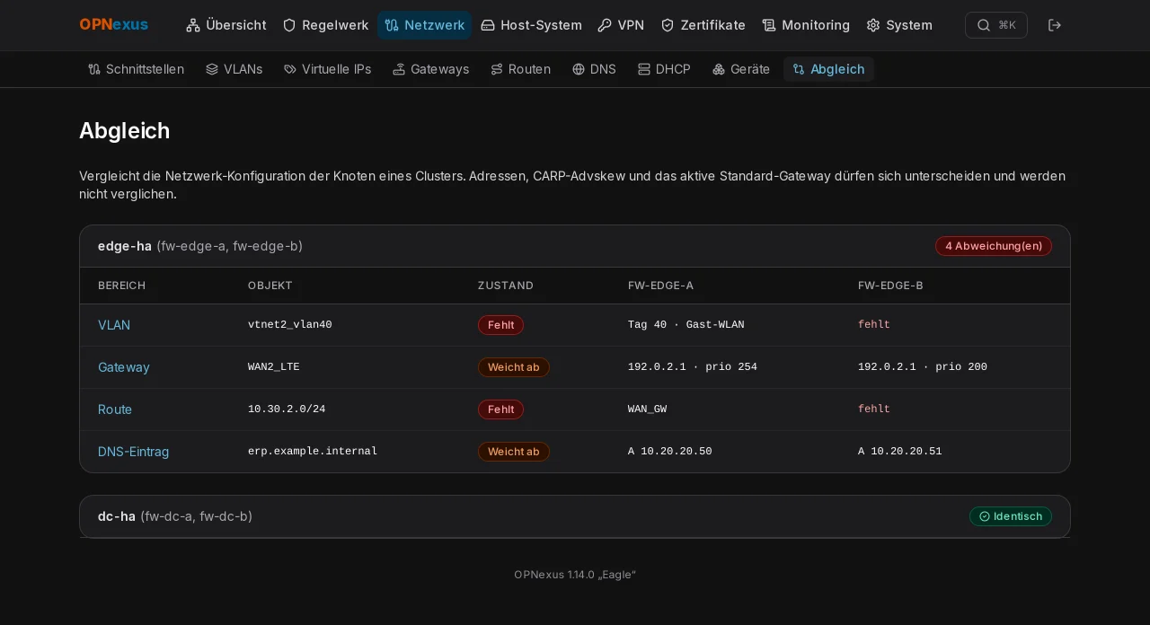Open the VPN section
The image size is (1150, 625).
point(621,25)
